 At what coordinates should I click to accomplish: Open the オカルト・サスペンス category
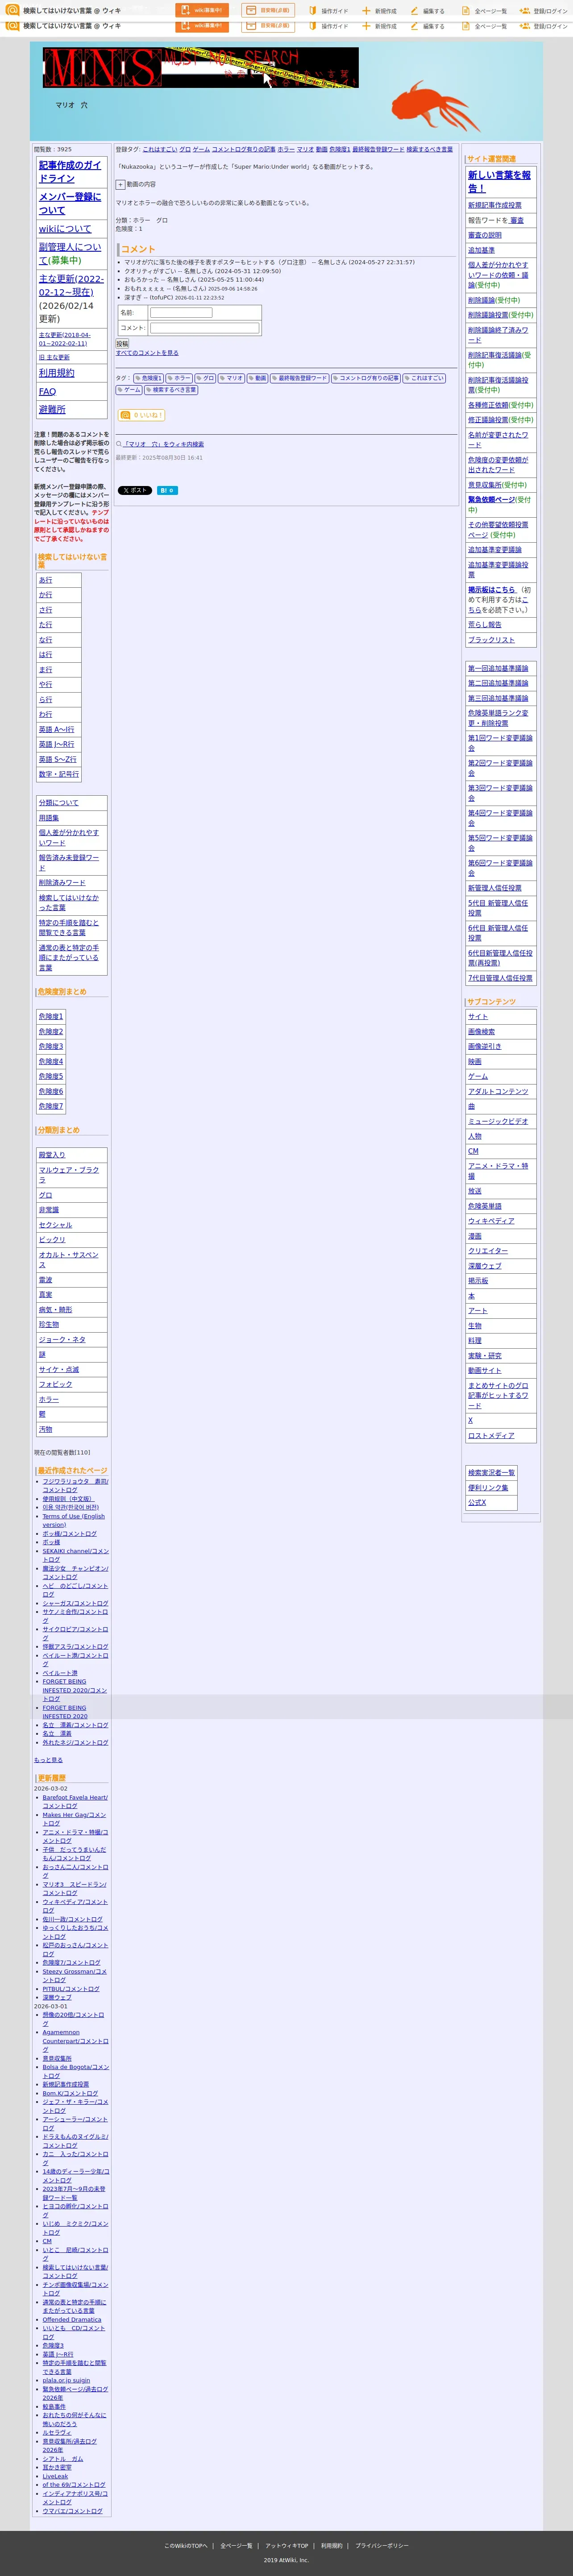click(x=70, y=1260)
